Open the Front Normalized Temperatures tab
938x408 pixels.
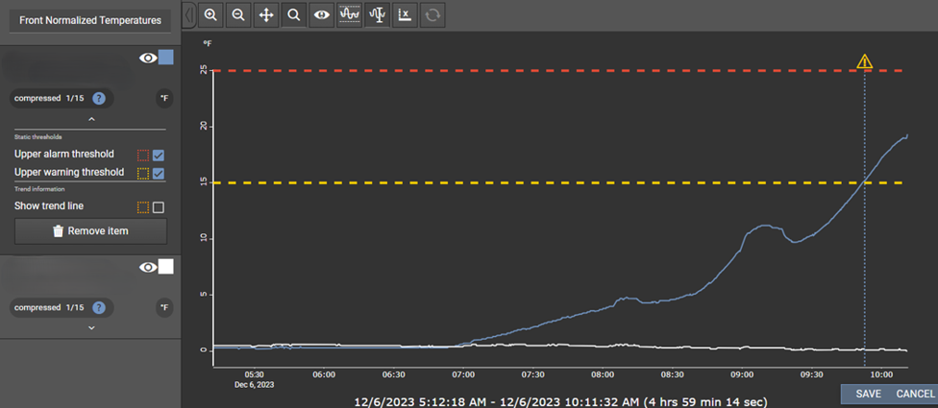click(x=90, y=19)
